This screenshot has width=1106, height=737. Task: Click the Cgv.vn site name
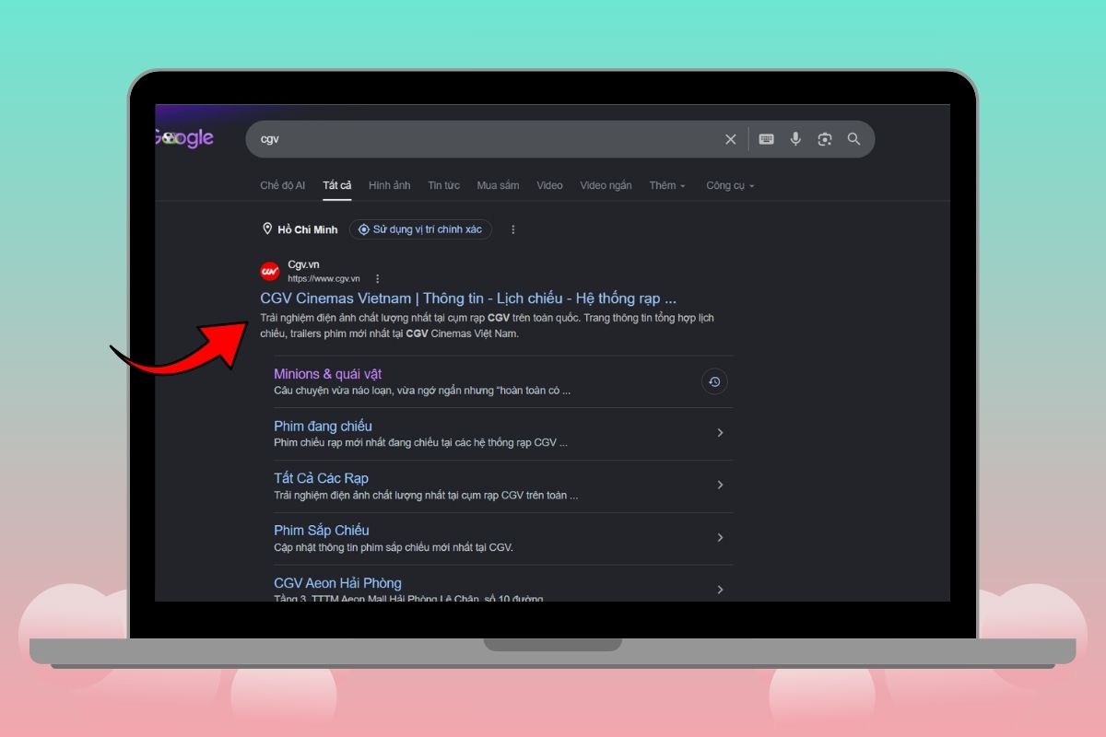click(303, 264)
